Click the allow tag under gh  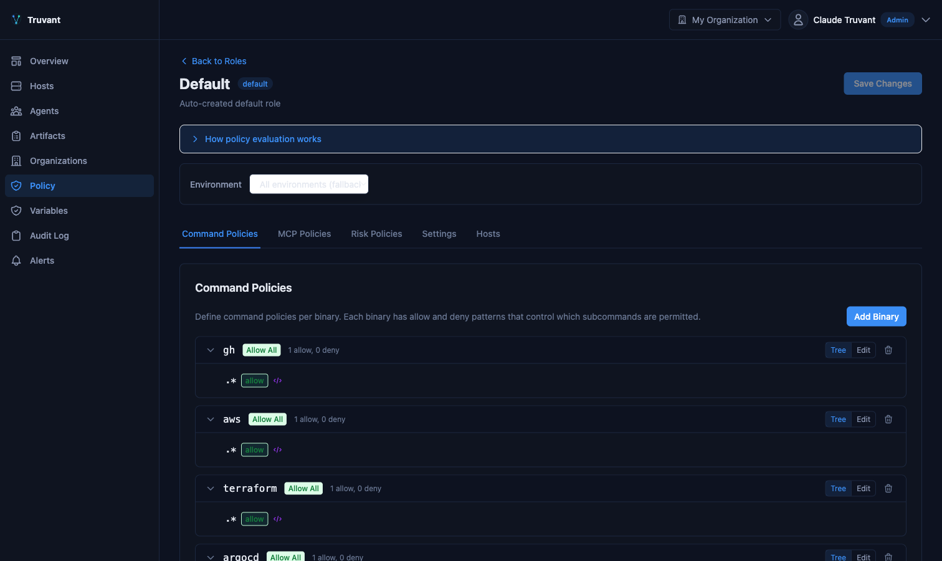(x=254, y=381)
